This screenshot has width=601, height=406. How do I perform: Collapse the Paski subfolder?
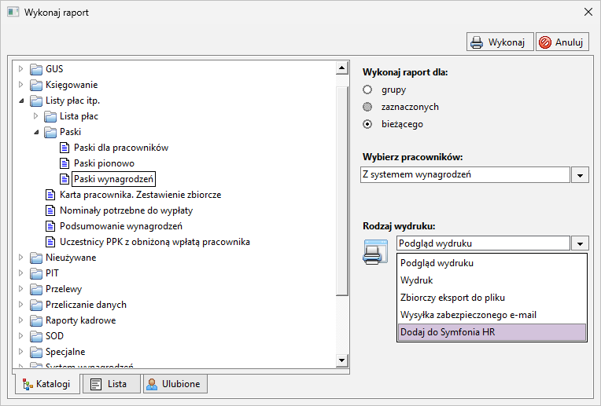tap(35, 132)
